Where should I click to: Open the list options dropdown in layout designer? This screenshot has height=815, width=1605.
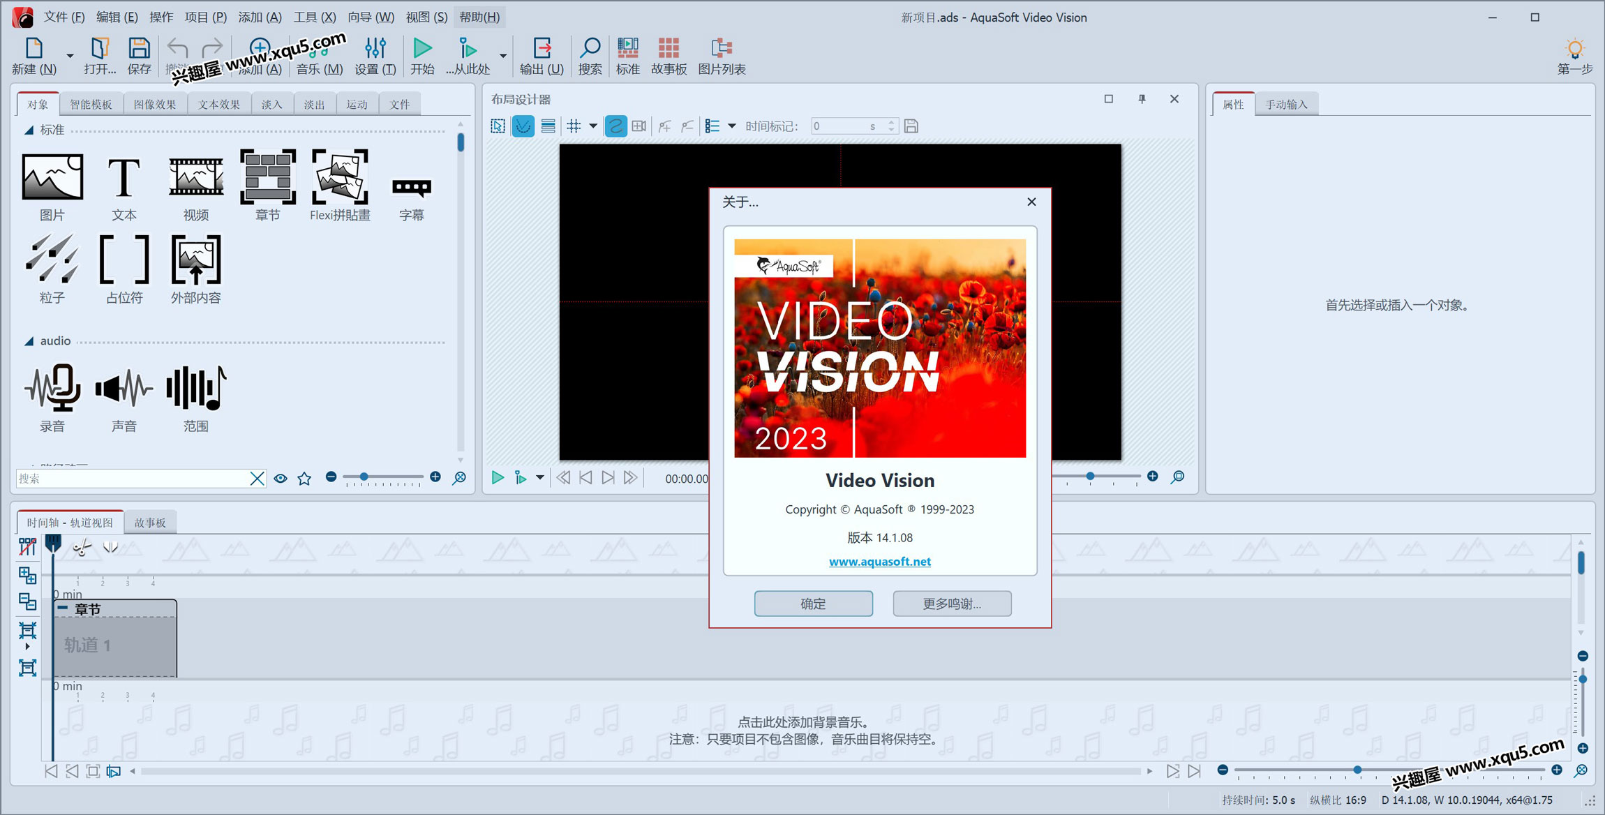[x=732, y=126]
